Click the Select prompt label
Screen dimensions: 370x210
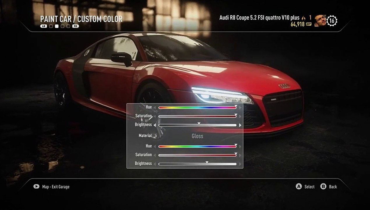point(309,187)
